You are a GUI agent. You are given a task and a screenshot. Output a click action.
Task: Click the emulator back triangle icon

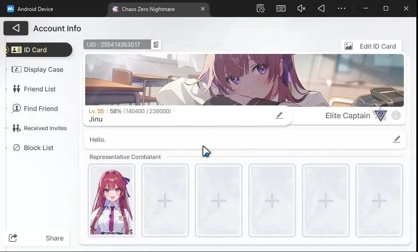pos(321,8)
